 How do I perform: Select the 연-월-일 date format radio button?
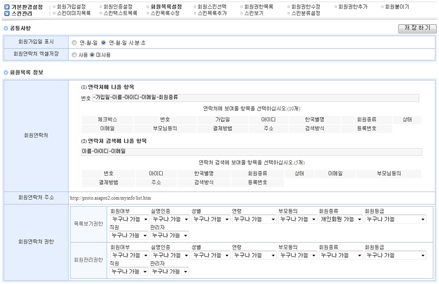pyautogui.click(x=75, y=43)
